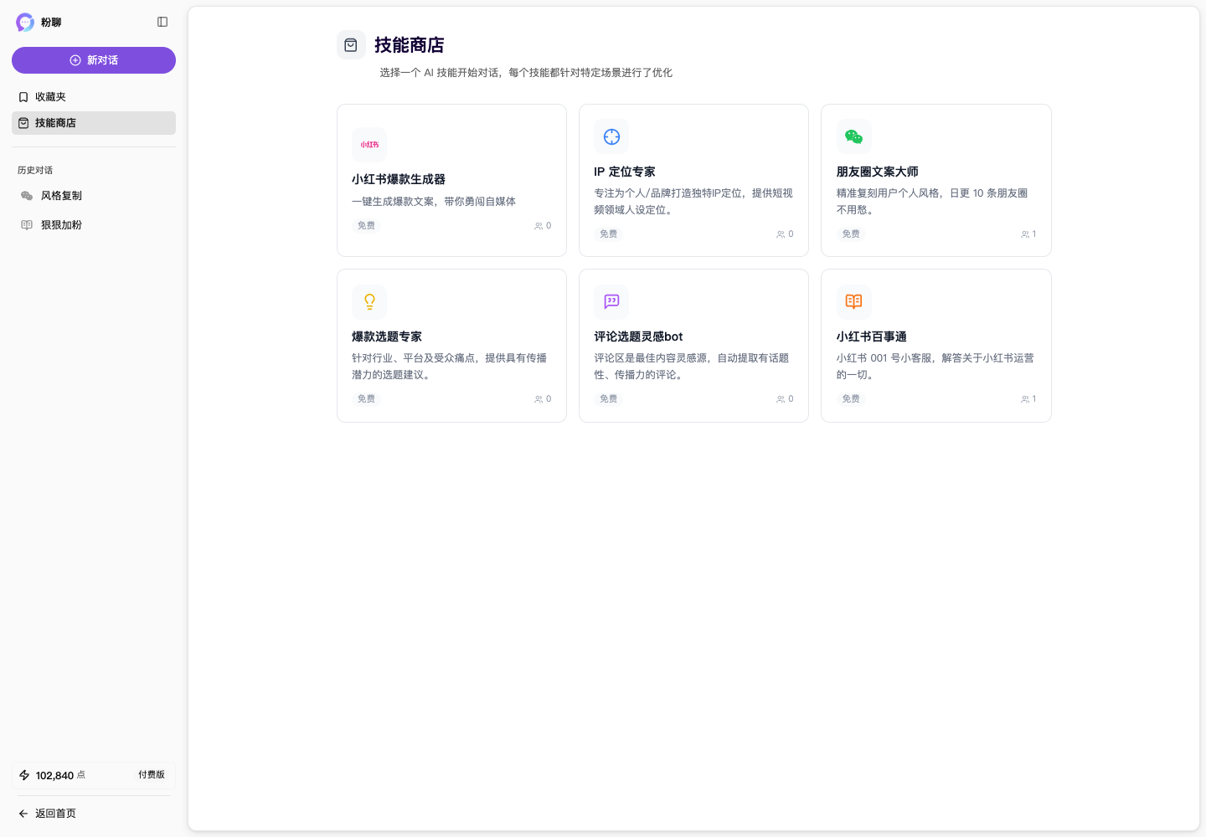Start a new chat with 新对话 button

[x=94, y=60]
